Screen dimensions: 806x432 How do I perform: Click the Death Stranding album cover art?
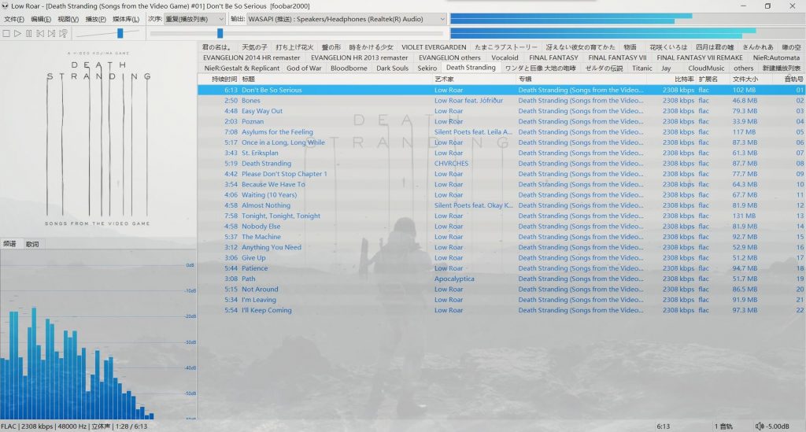tap(98, 138)
